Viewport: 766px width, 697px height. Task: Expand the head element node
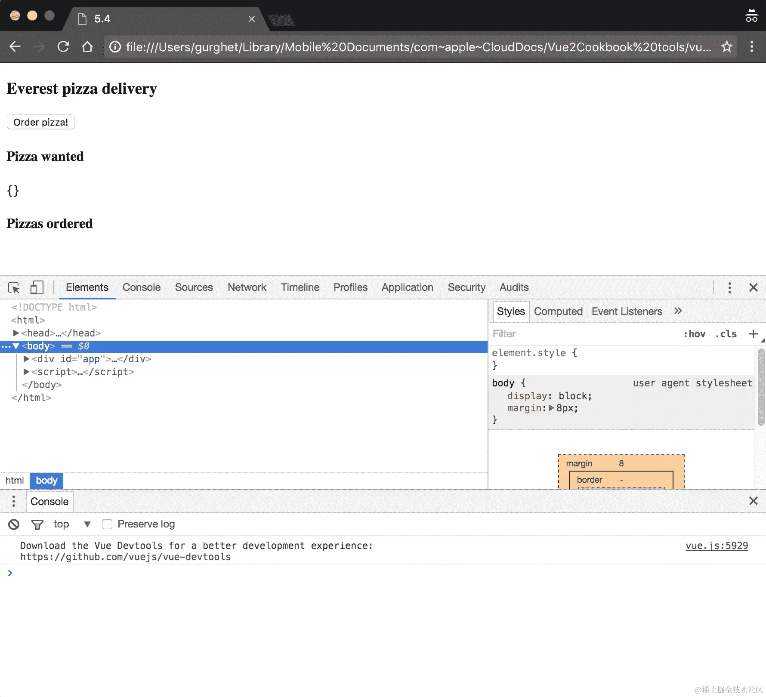(x=16, y=333)
